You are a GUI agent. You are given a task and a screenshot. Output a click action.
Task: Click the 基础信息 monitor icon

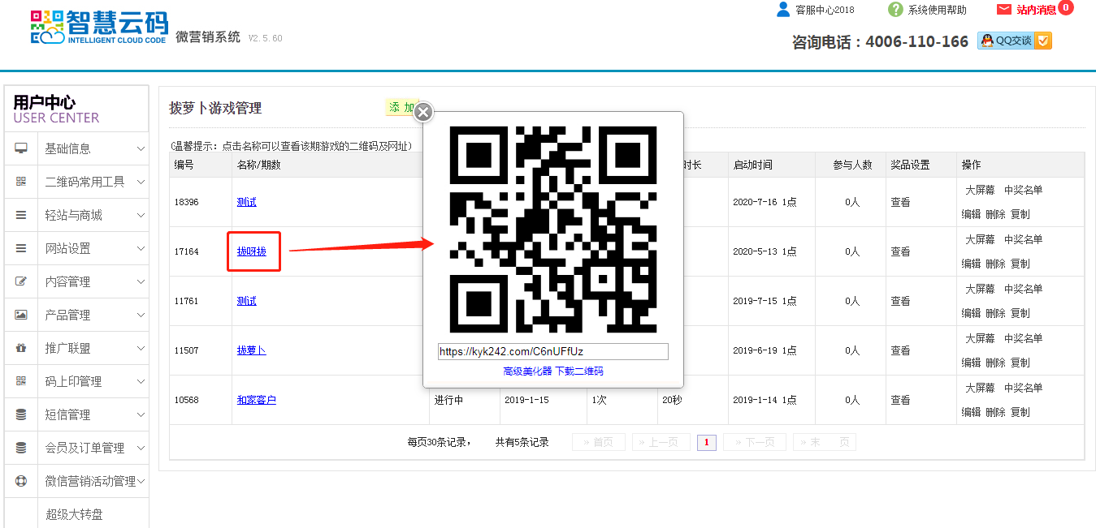coord(21,148)
